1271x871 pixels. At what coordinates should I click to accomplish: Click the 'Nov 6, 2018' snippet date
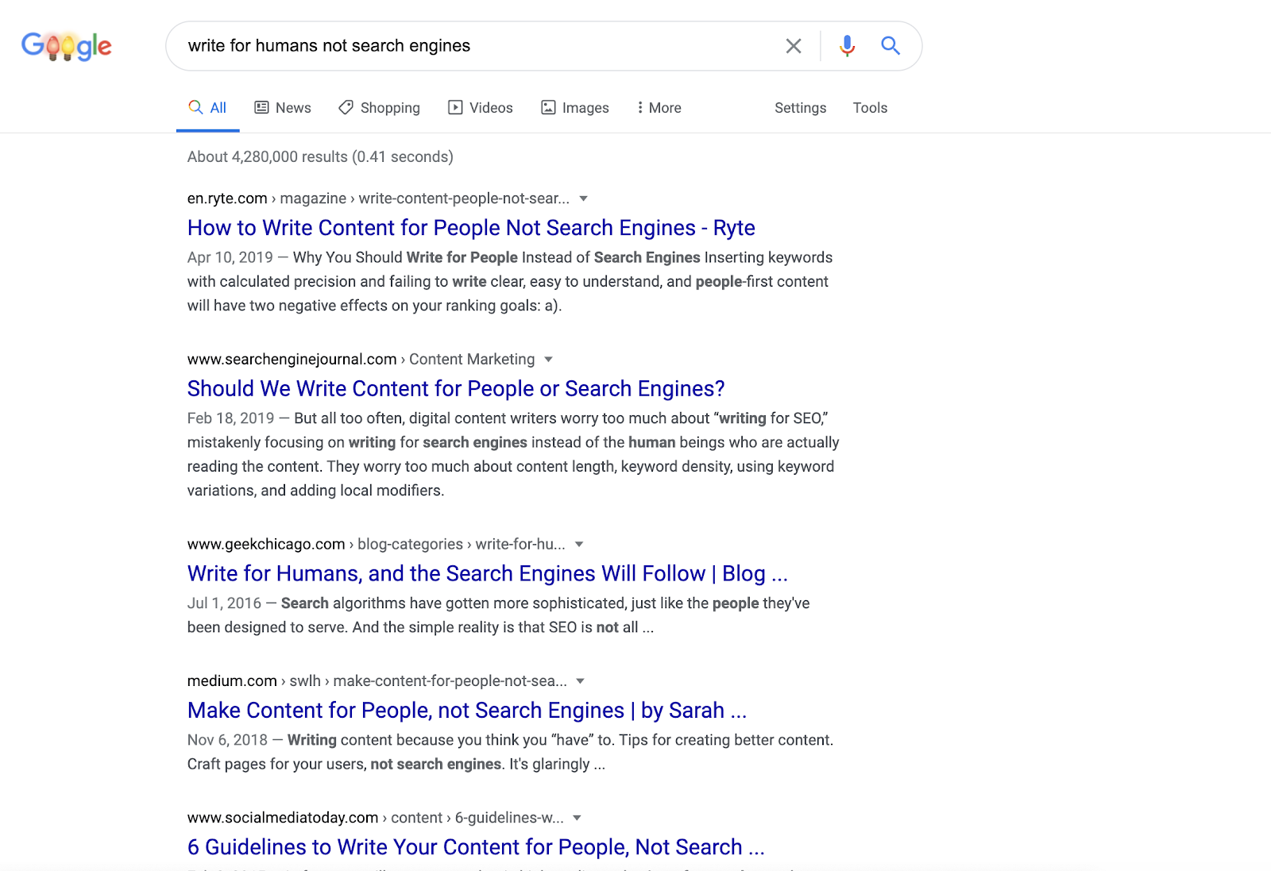point(227,740)
